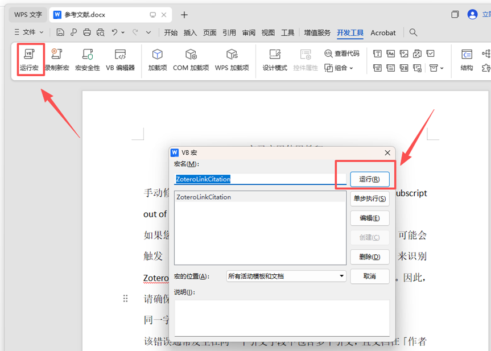This screenshot has height=351, width=491.
Task: Switch to the 插入 ribbon tab
Action: point(190,32)
